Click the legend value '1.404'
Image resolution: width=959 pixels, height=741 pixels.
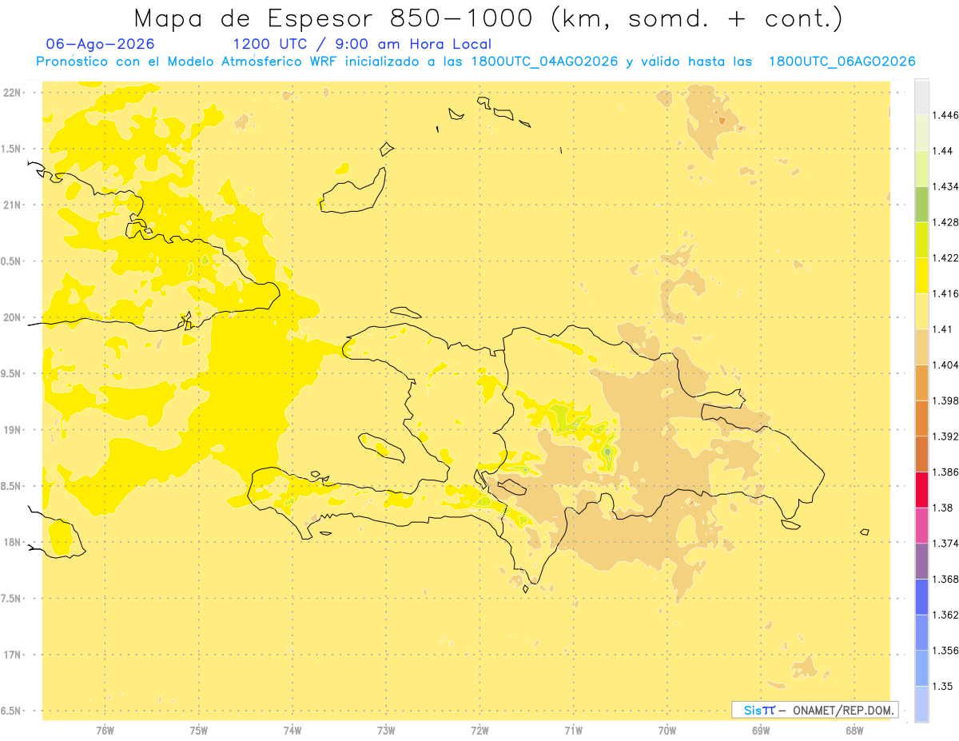[x=945, y=365]
